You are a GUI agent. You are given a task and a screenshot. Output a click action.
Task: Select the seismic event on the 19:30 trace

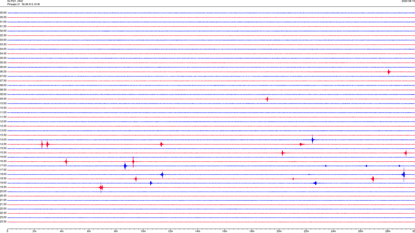pyautogui.click(x=101, y=188)
